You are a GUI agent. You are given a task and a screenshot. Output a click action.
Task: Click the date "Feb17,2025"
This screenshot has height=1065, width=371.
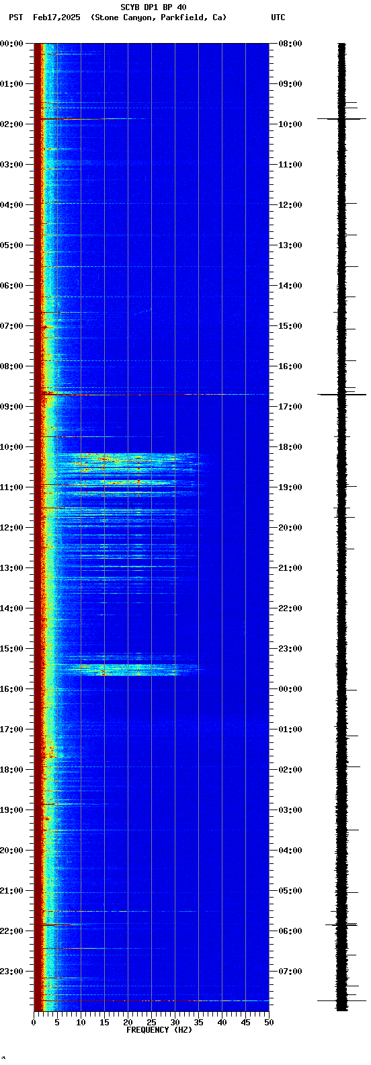56,17
